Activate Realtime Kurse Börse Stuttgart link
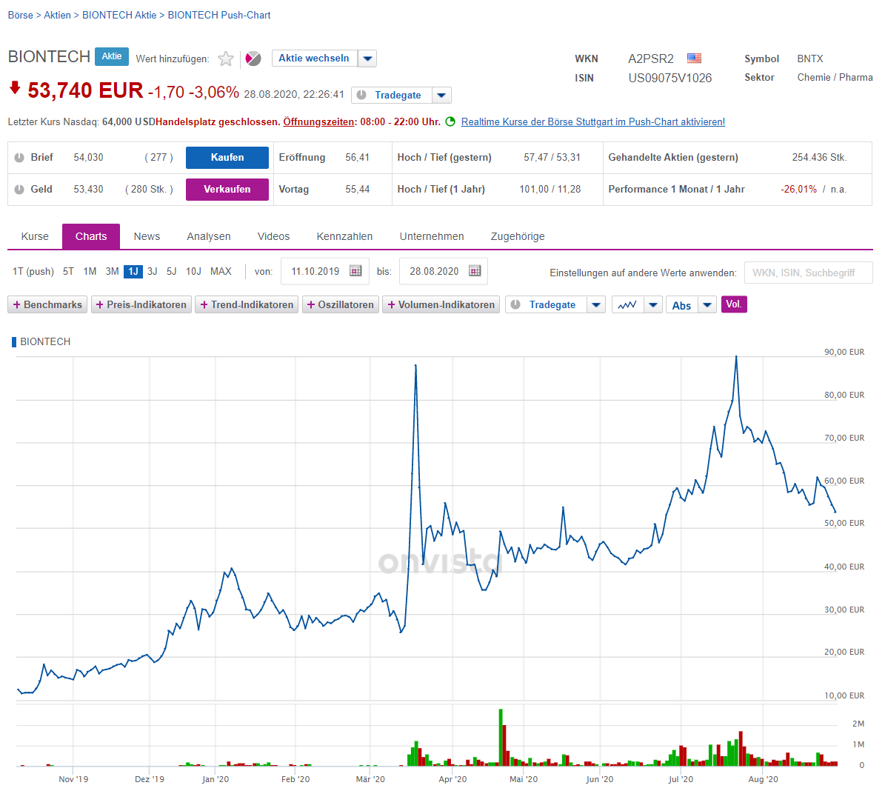Image resolution: width=885 pixels, height=791 pixels. click(x=593, y=122)
